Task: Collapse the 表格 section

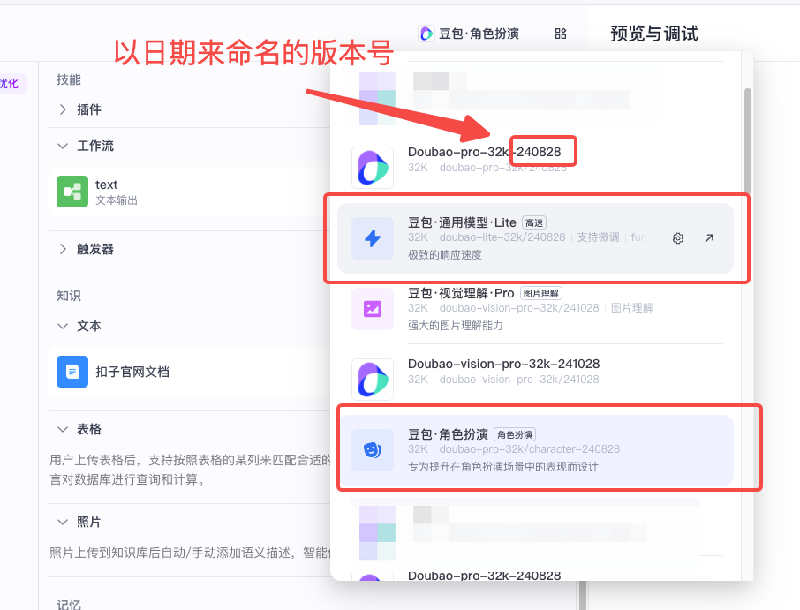Action: 63,429
